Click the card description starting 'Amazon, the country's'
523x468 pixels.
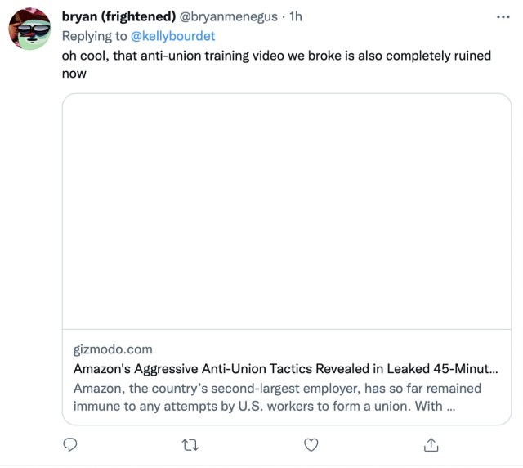[x=277, y=397]
